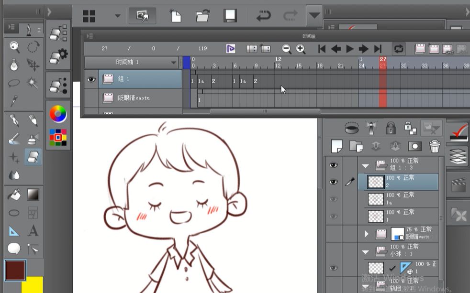The height and width of the screenshot is (293, 470).
Task: Click the Undo arrow in the top toolbar
Action: pos(263,15)
